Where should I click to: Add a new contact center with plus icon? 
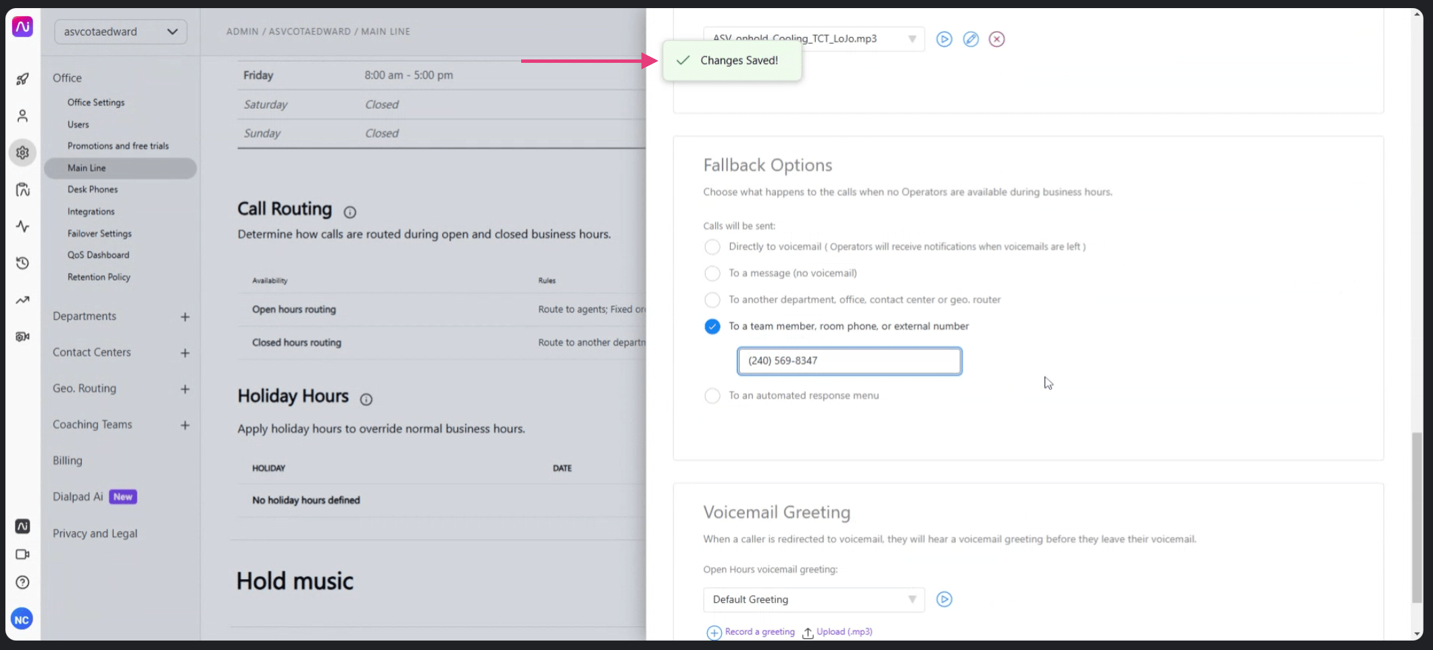[x=185, y=353]
